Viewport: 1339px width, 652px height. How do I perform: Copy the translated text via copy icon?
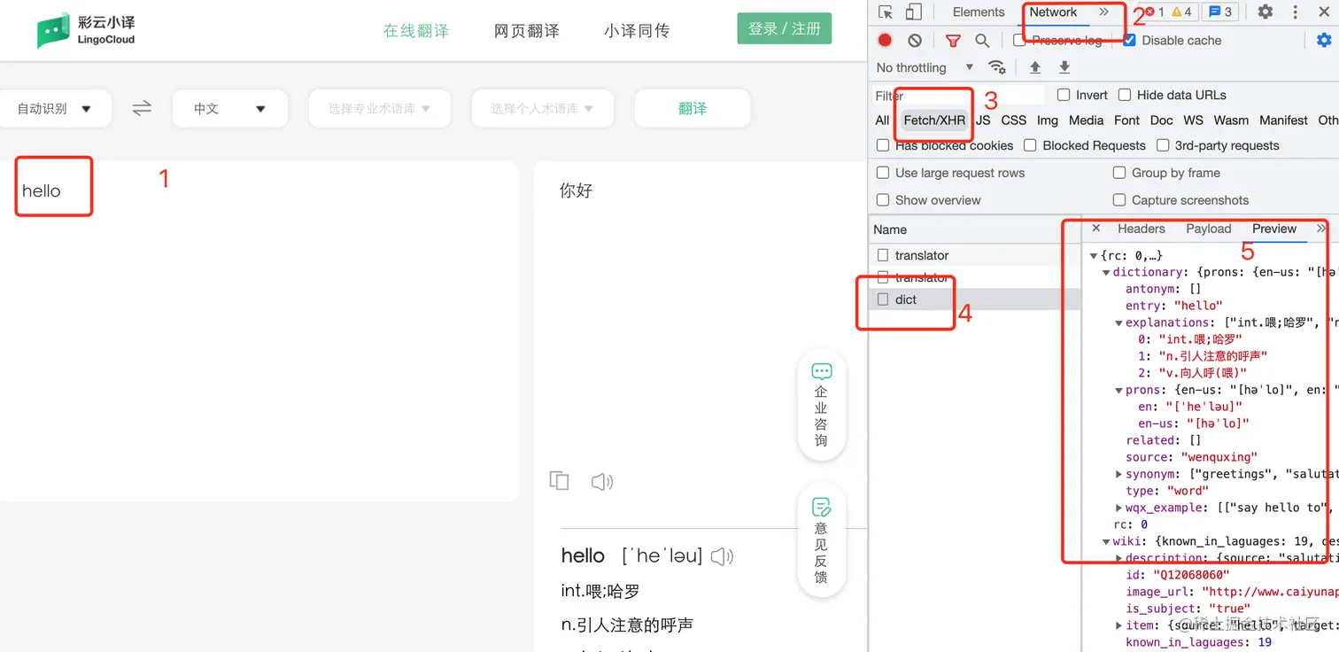(559, 481)
